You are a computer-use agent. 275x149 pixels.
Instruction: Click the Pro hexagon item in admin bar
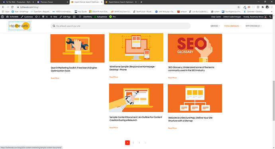(x=112, y=17)
